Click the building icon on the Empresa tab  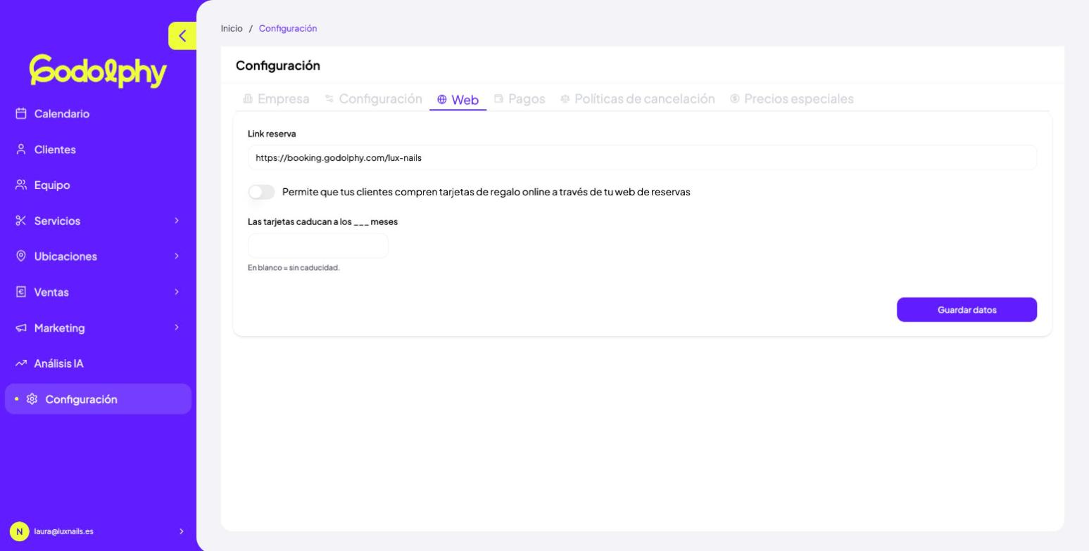tap(248, 99)
